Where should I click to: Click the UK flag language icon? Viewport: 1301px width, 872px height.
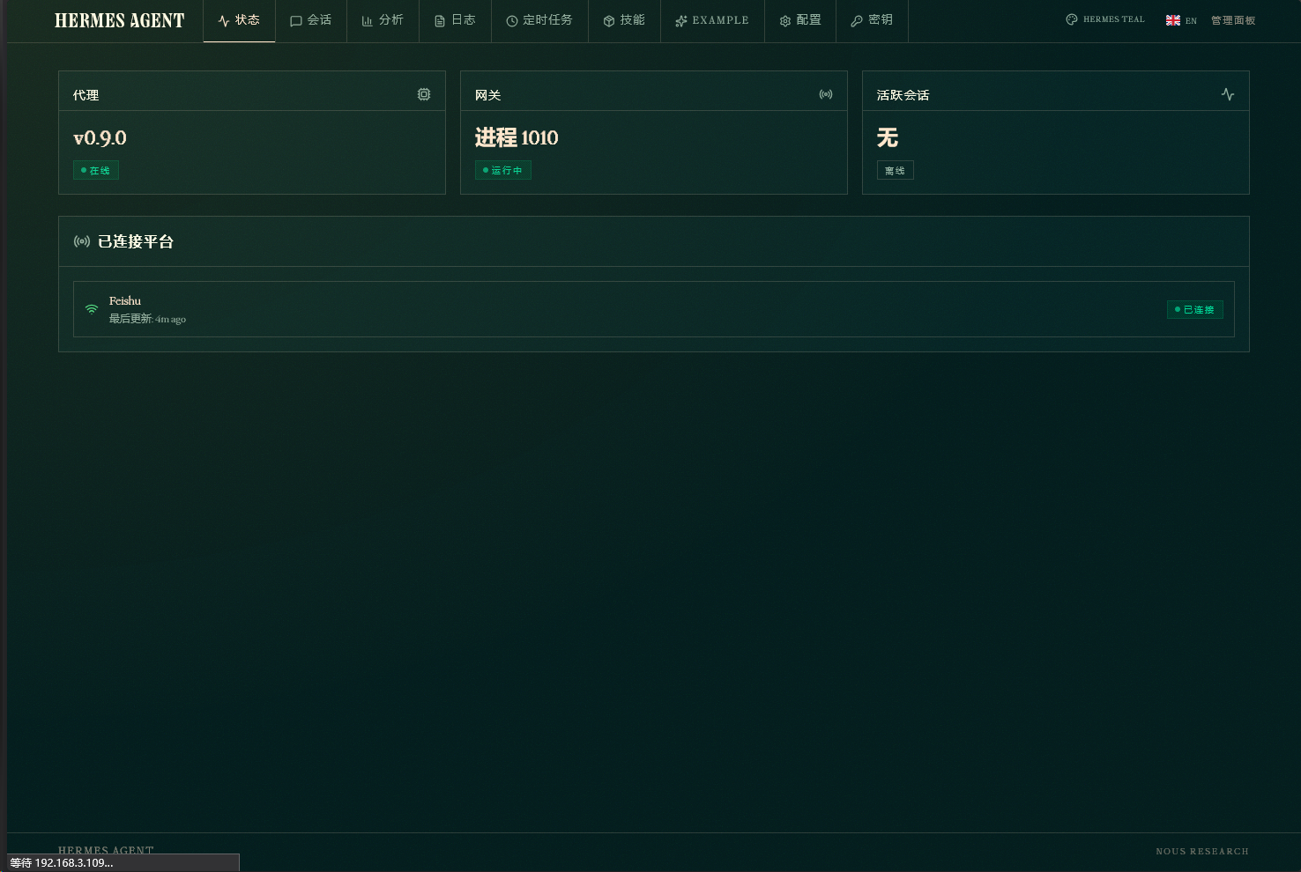point(1173,20)
